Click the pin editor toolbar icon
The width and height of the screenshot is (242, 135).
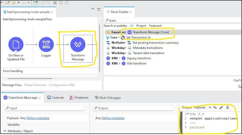(36, 3)
